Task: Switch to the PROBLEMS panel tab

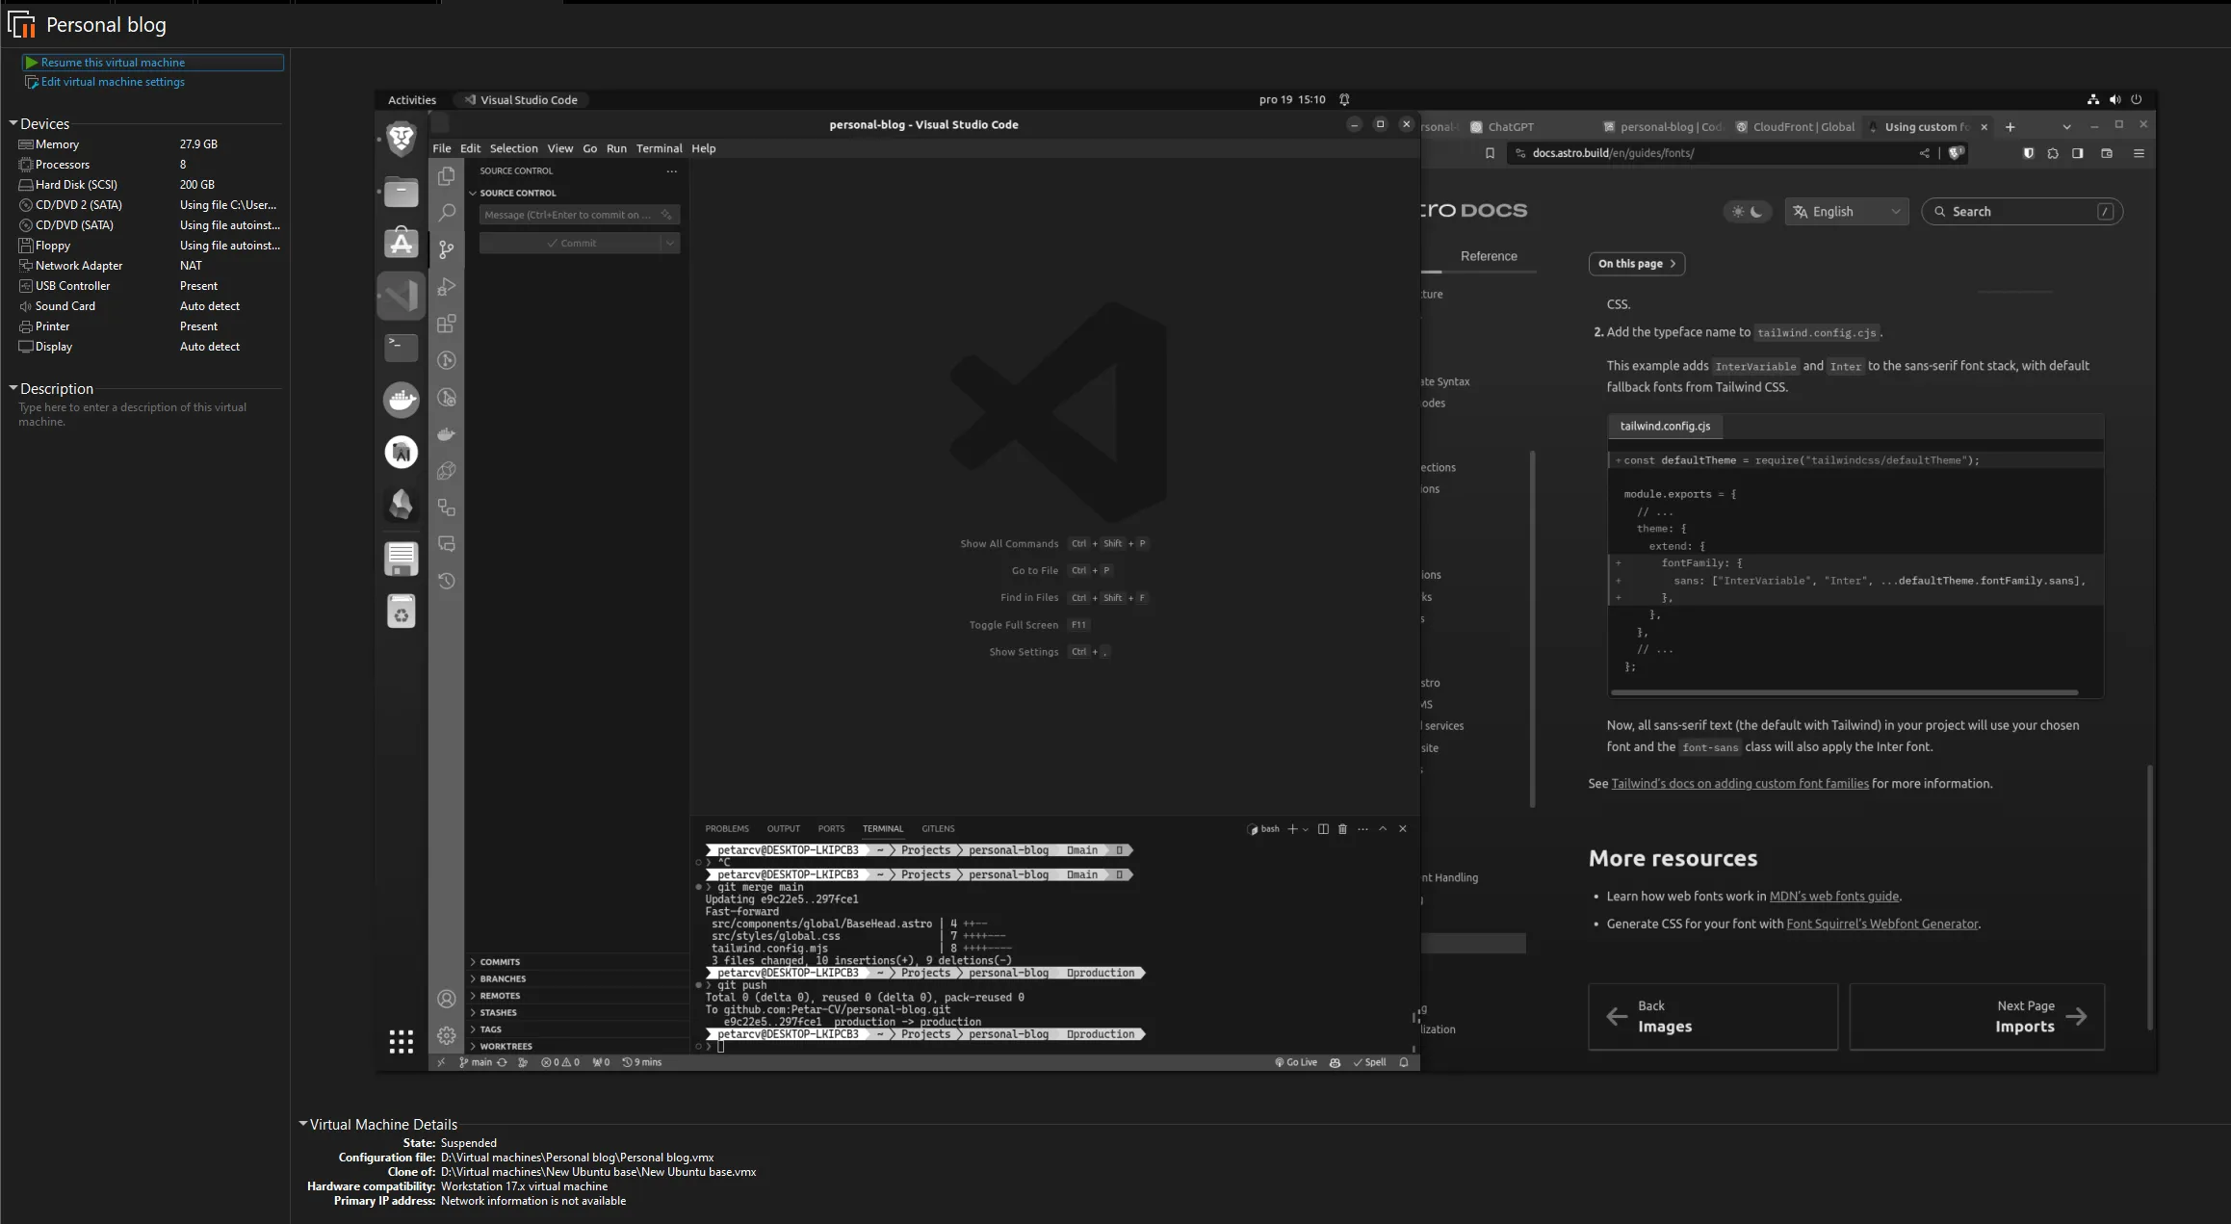Action: pyautogui.click(x=726, y=829)
